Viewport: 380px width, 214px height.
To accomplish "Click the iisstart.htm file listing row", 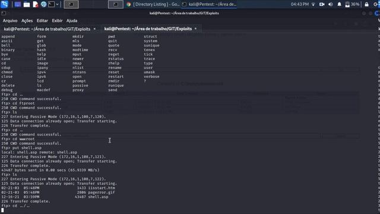I will [x=58, y=188].
